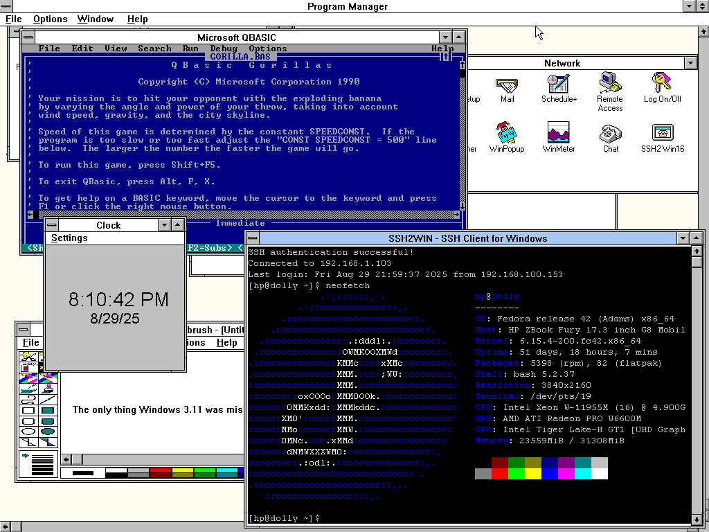
Task: Pick the red color in Paintbrush palette
Action: 161,470
